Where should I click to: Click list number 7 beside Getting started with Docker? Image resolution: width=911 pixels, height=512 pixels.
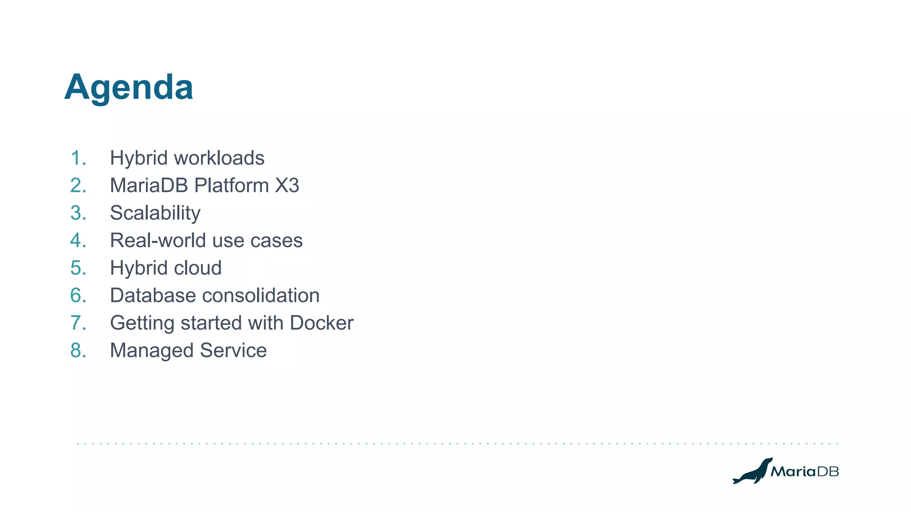click(78, 323)
